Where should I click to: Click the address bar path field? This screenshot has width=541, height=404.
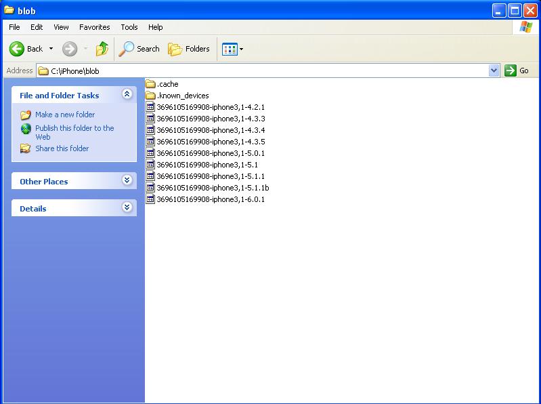[264, 70]
